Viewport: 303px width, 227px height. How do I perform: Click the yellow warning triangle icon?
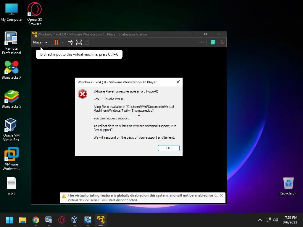click(x=64, y=197)
